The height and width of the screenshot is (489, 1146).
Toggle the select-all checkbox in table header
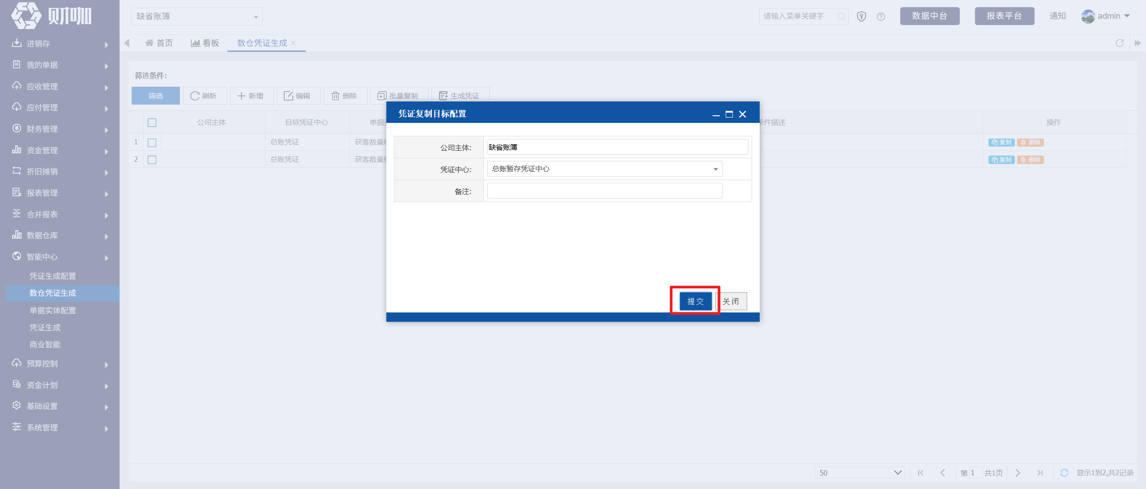tap(152, 122)
